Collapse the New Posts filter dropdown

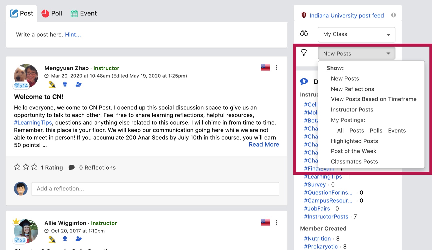pos(357,53)
